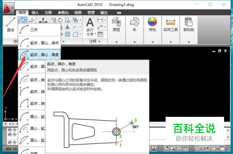Select the 直线 line tool
This screenshot has height=154, width=233.
10,25
